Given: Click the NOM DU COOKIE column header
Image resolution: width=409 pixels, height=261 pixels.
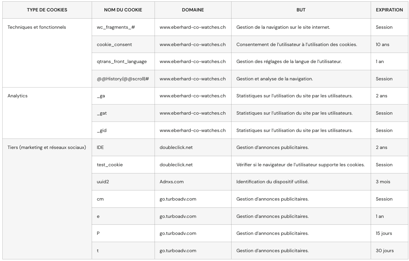Looking at the screenshot, I should click(x=123, y=10).
